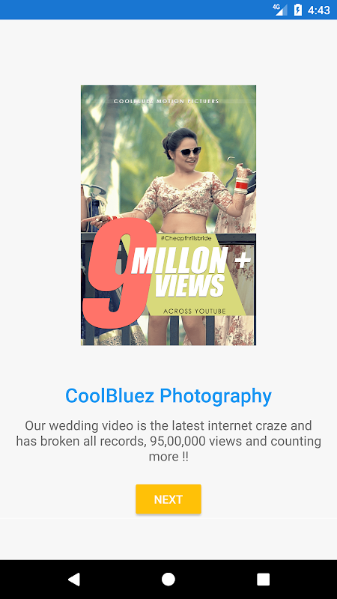Tap the wedding video description paragraph
Viewport: 337px width, 599px height.
(168, 441)
